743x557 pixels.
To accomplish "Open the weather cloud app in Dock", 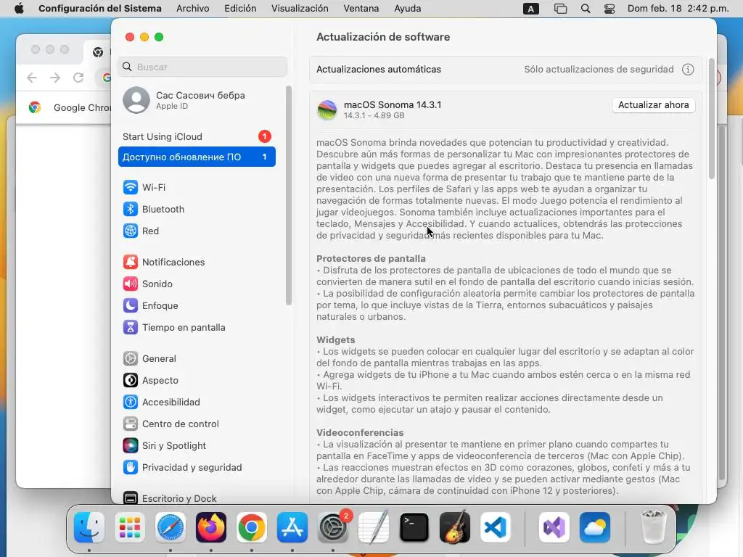I will point(595,527).
